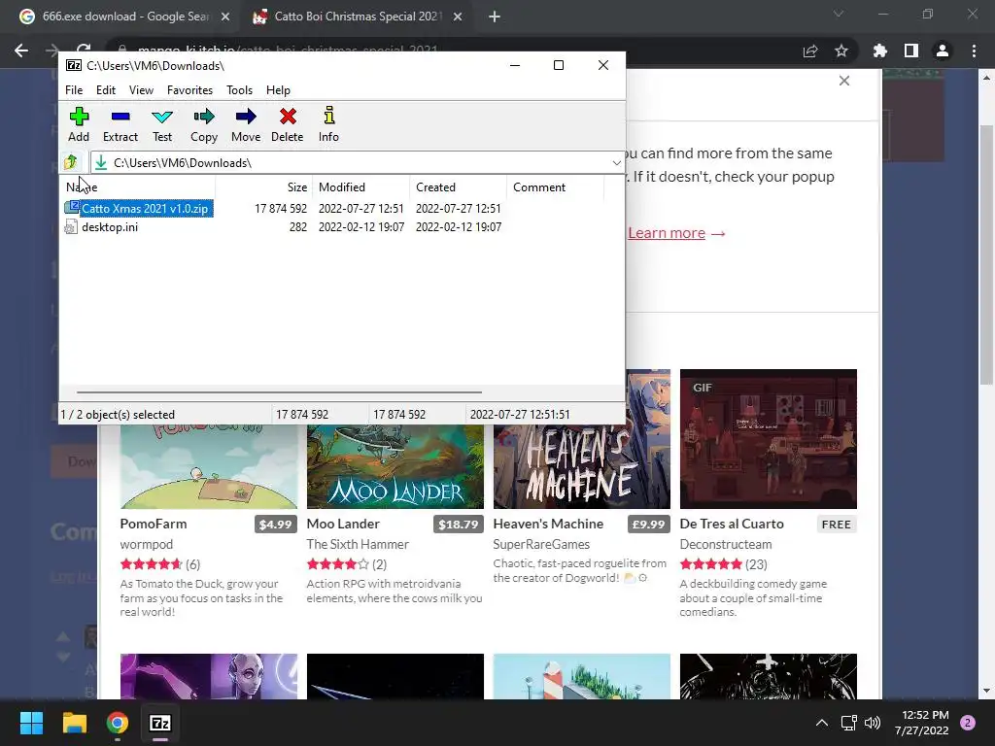Open the Favorites menu

[x=189, y=90]
